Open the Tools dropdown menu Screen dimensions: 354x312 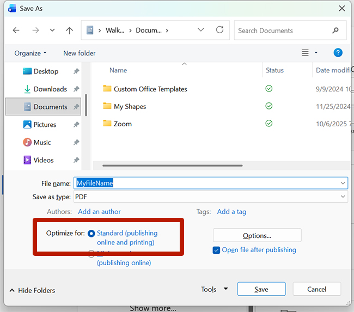214,289
